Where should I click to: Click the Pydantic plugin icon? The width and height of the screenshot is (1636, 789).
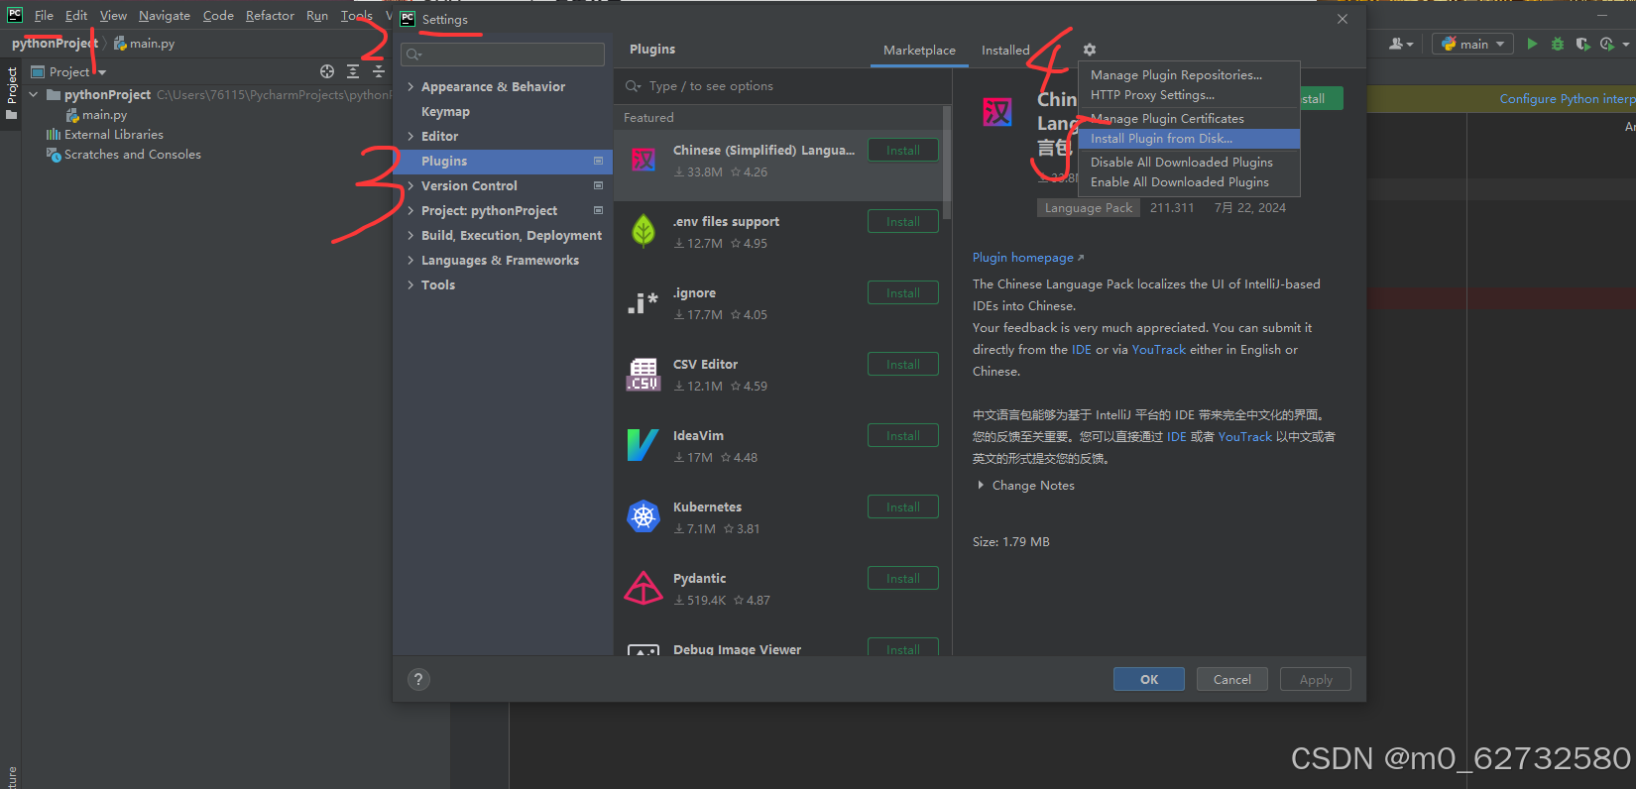(643, 589)
